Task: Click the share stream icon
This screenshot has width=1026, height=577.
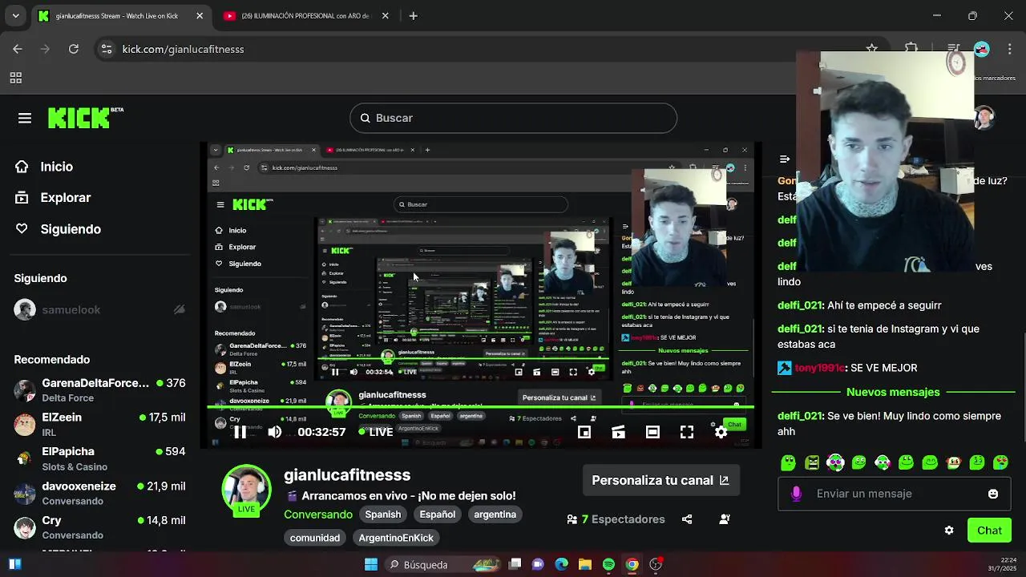Action: (687, 519)
